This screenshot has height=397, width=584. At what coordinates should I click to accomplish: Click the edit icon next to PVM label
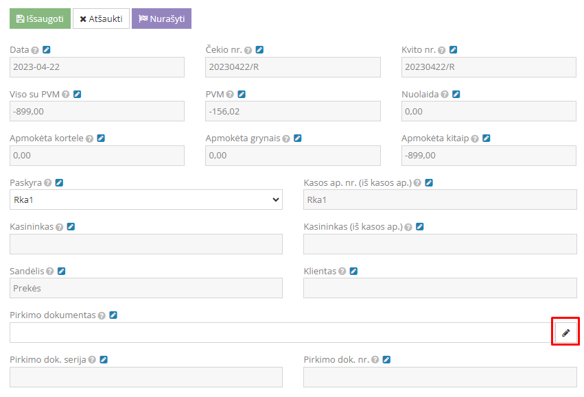pos(242,95)
